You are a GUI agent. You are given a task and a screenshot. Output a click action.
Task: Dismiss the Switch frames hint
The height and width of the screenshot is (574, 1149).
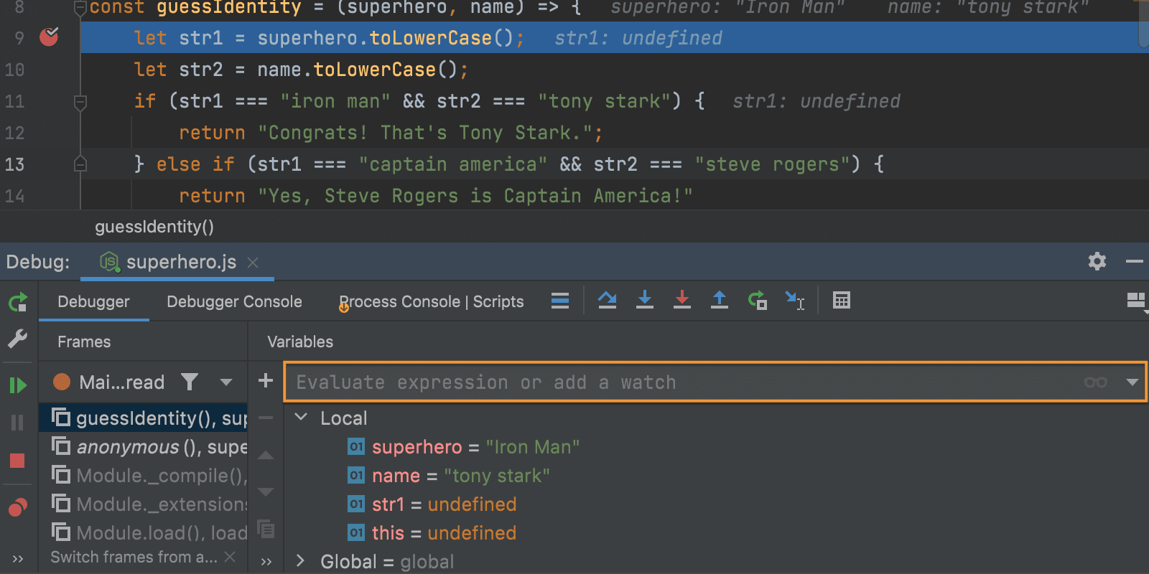[x=230, y=557]
